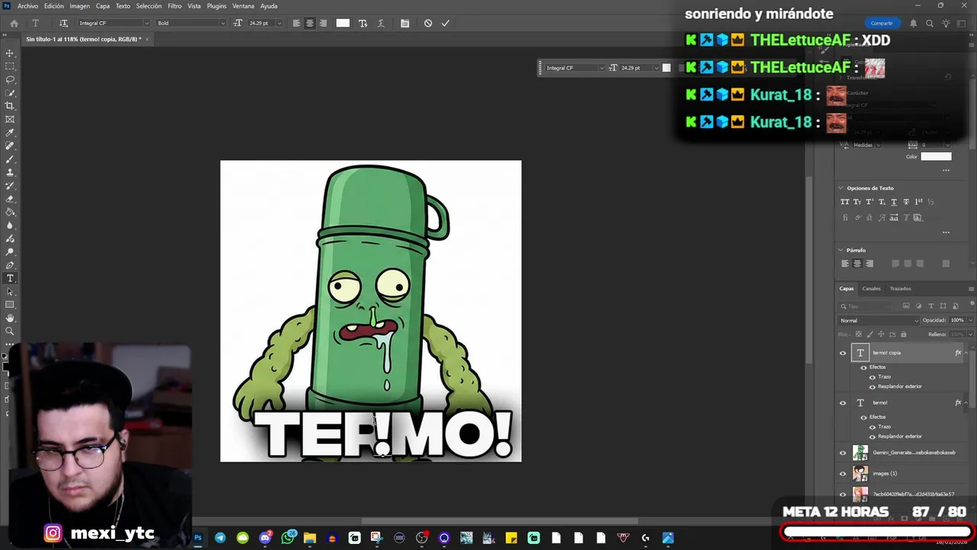Open the font style dropdown Bold
This screenshot has height=550, width=977.
[191, 23]
